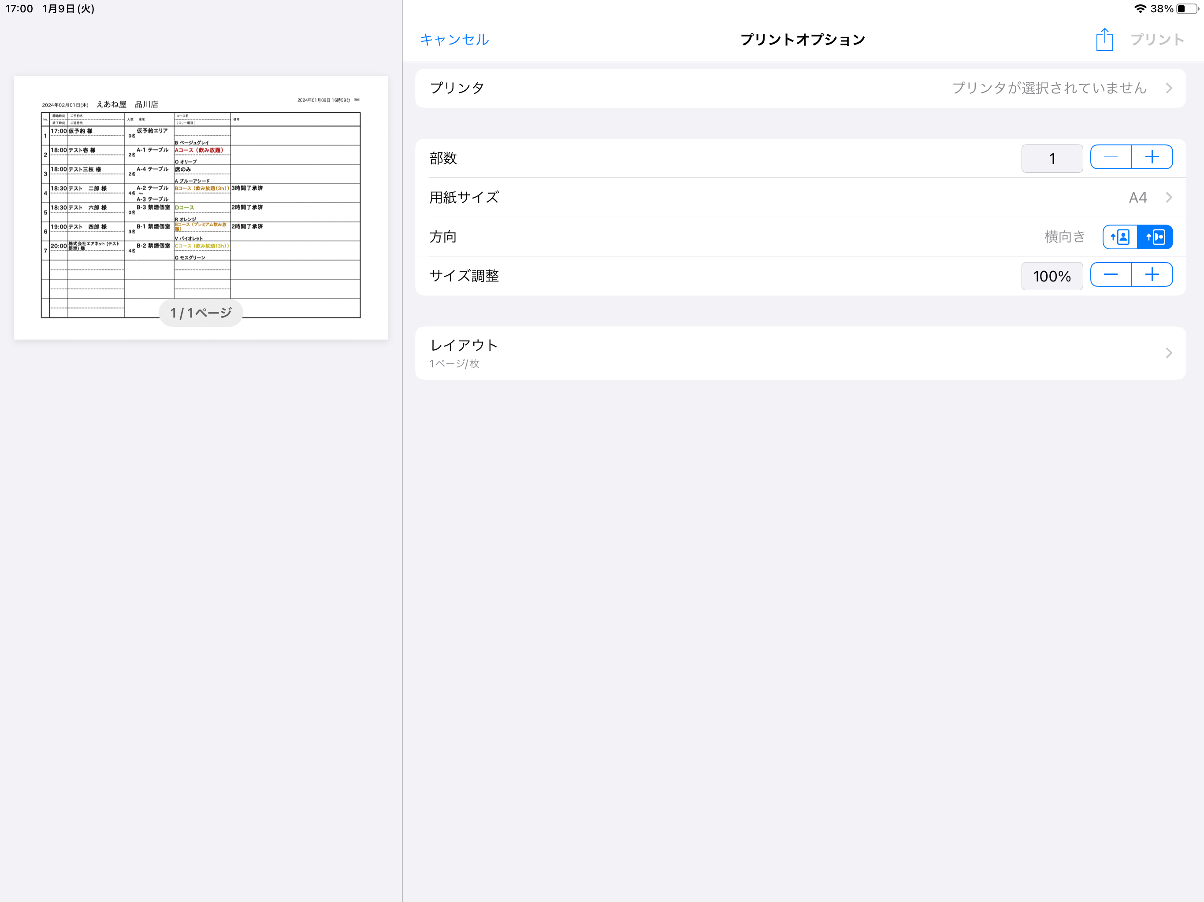Expand the chevron beside A4

pyautogui.click(x=1169, y=197)
